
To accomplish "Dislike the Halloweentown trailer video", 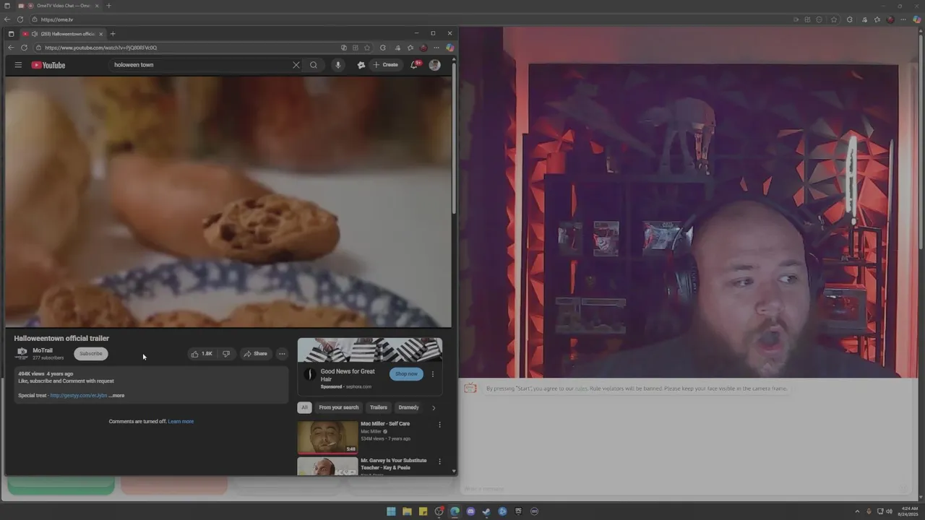I will coord(226,354).
